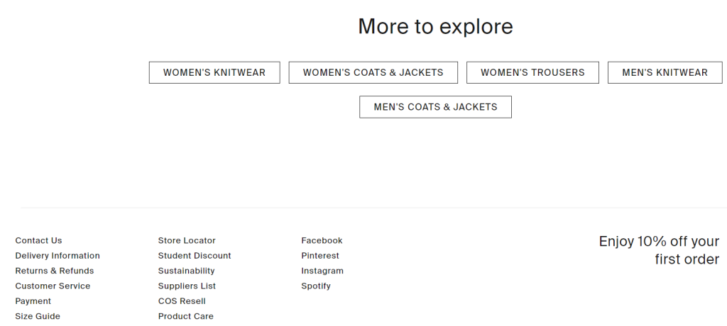This screenshot has width=727, height=326.
Task: Open Customer Service link
Action: pyautogui.click(x=53, y=286)
